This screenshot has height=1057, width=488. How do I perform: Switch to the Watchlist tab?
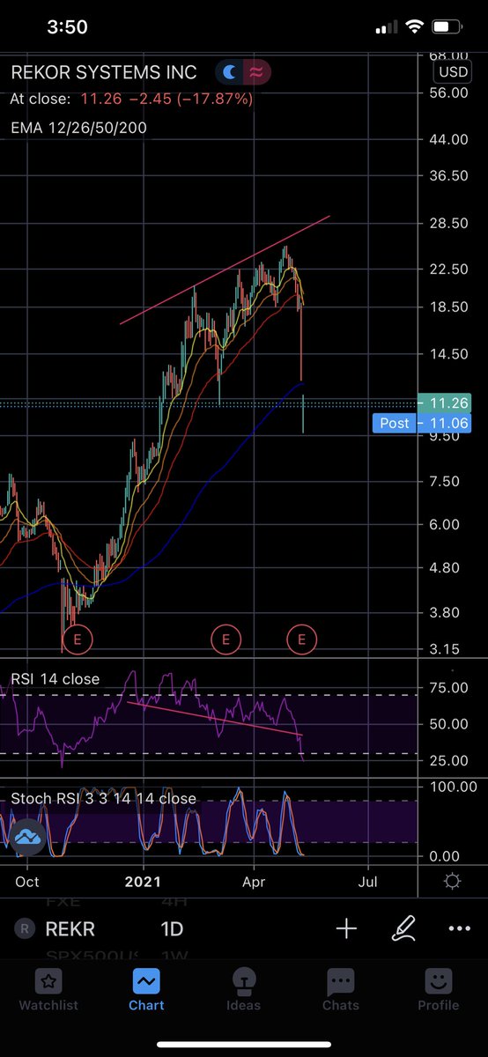pos(48,990)
